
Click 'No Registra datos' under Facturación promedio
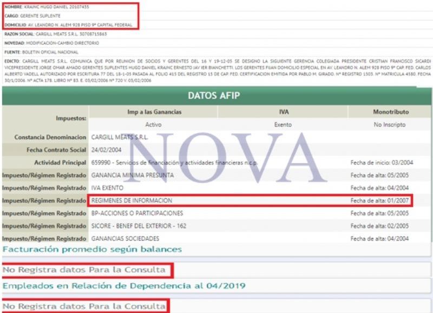point(84,270)
